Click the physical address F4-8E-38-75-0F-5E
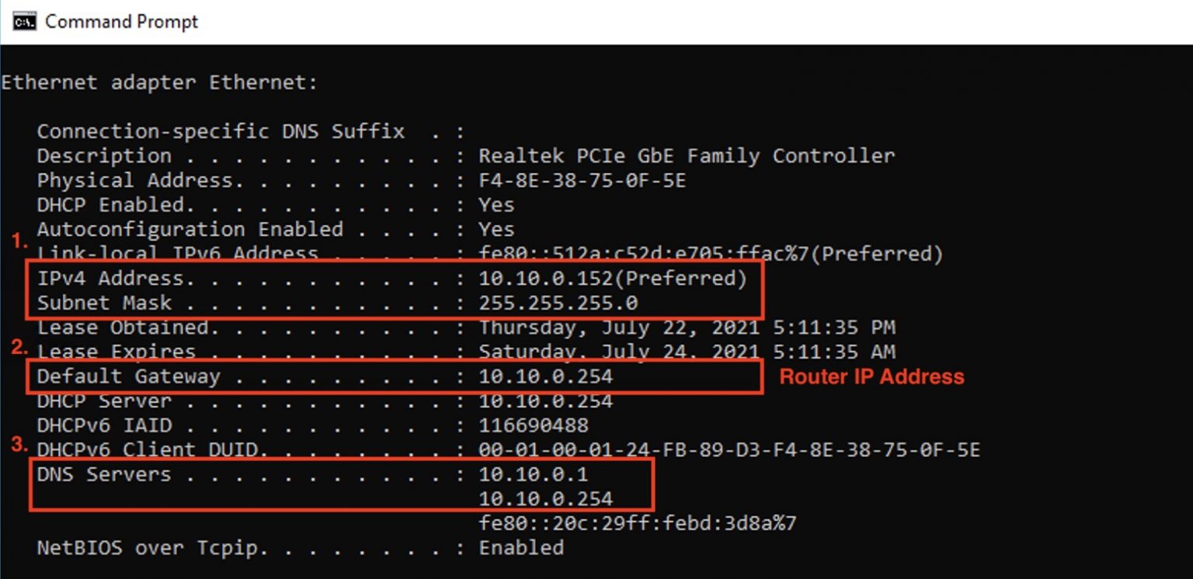 pos(582,181)
